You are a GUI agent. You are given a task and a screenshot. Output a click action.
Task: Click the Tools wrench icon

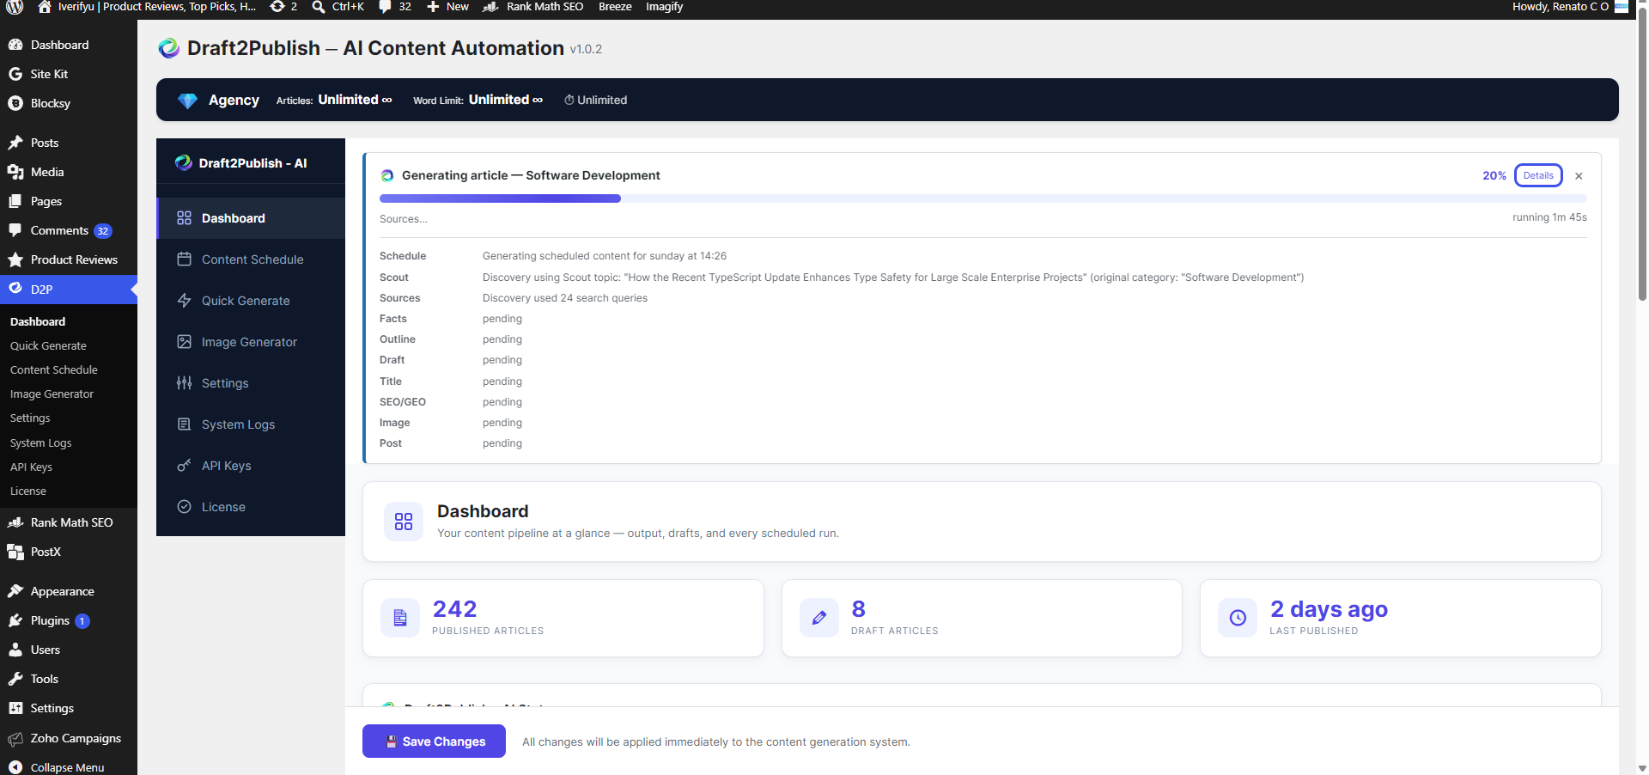tap(15, 679)
